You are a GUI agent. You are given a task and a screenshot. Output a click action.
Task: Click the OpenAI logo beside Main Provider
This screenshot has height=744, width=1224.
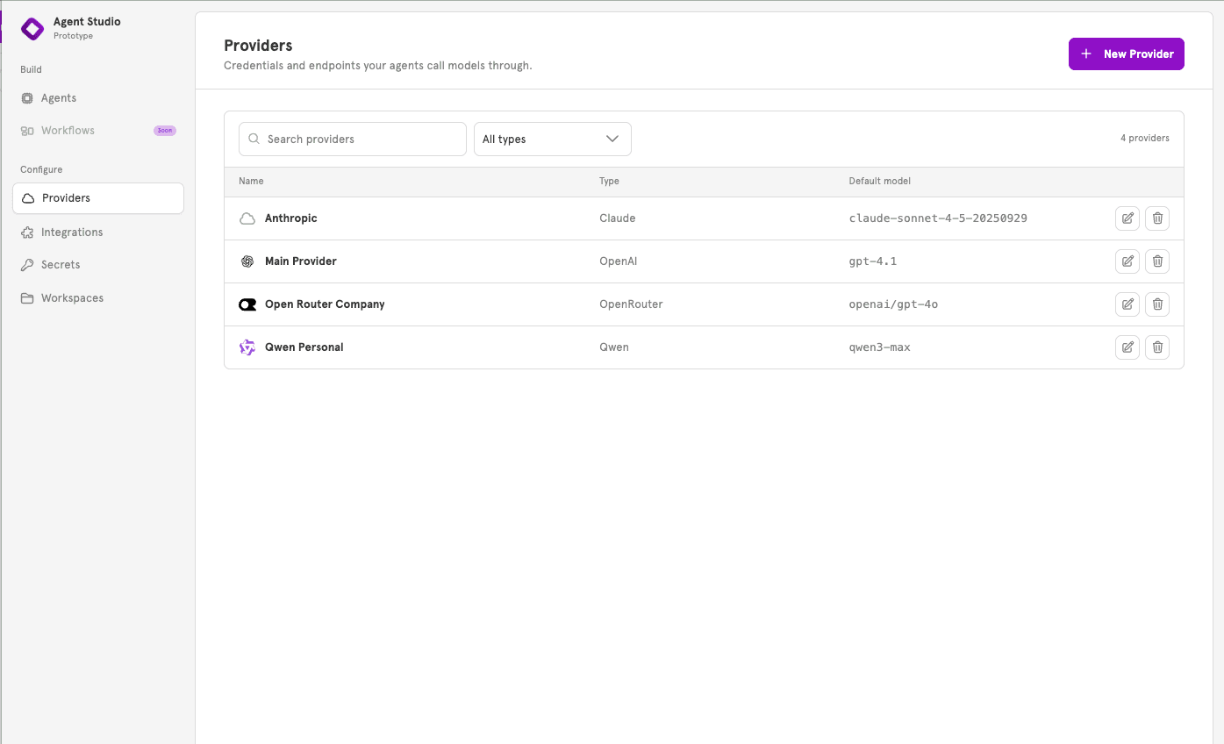(x=247, y=261)
